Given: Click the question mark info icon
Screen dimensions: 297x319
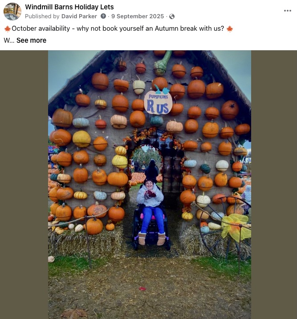Looking at the screenshot, I should click(x=103, y=16).
